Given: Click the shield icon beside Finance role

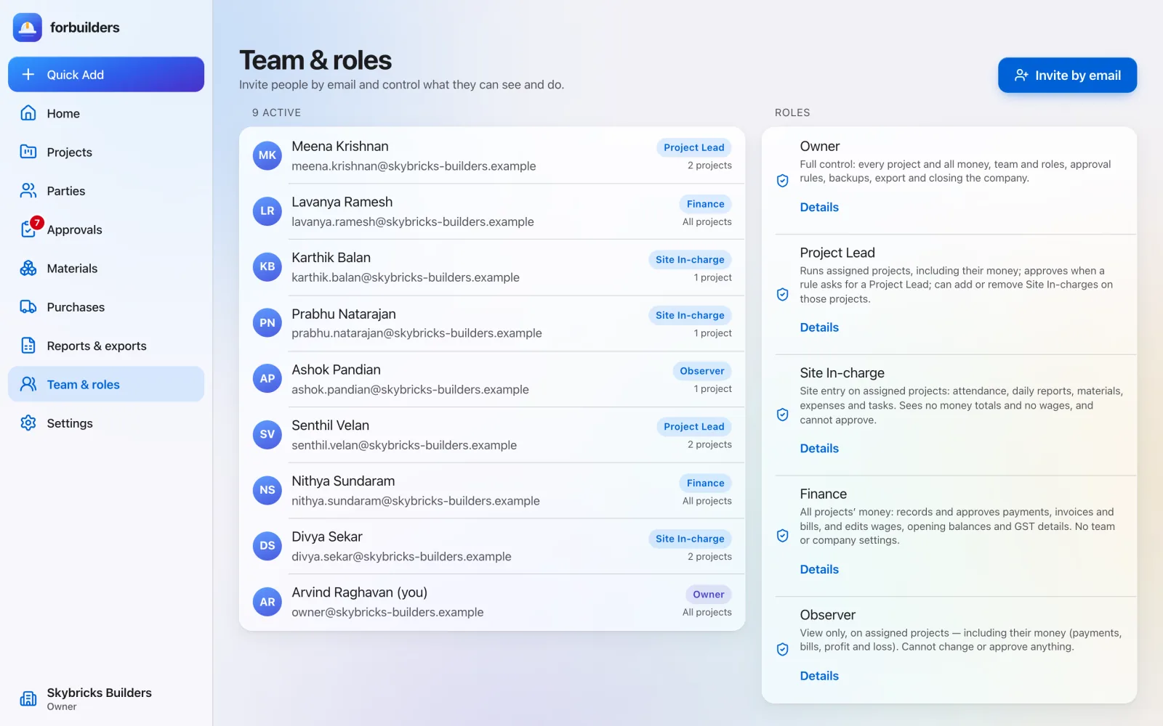Looking at the screenshot, I should click(783, 536).
